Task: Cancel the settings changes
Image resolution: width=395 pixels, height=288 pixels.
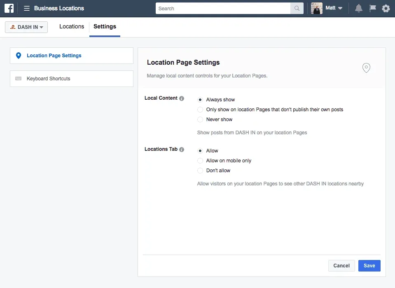Action: click(341, 266)
